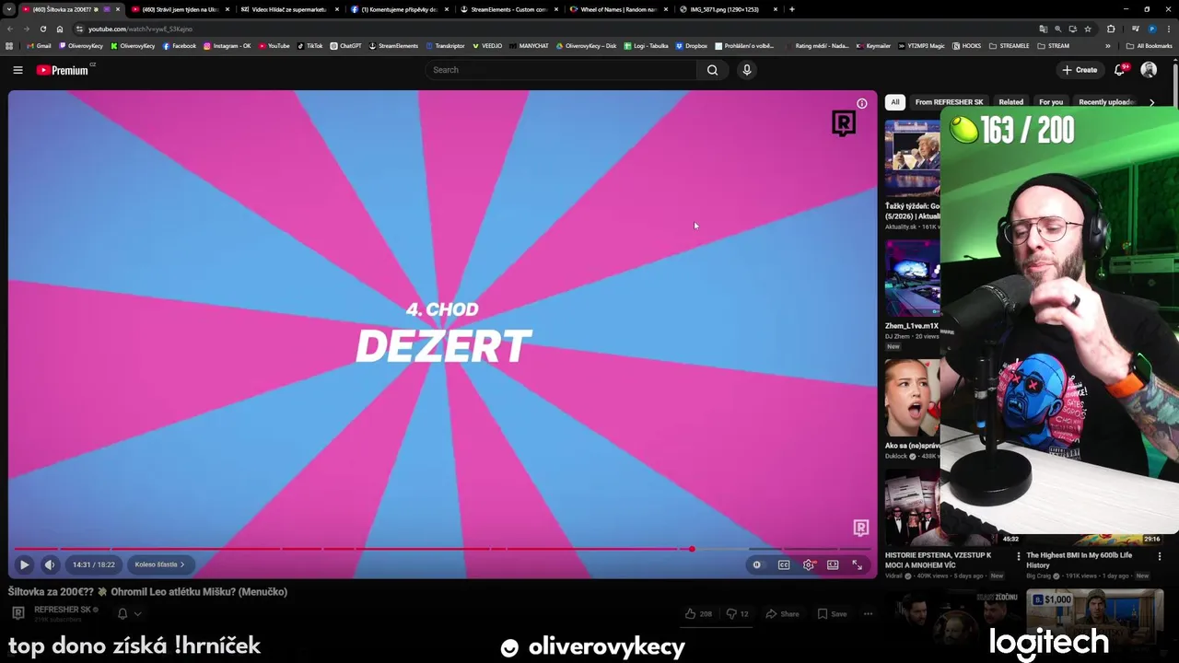
Task: Open the ChatGPT bookmark
Action: click(x=345, y=46)
